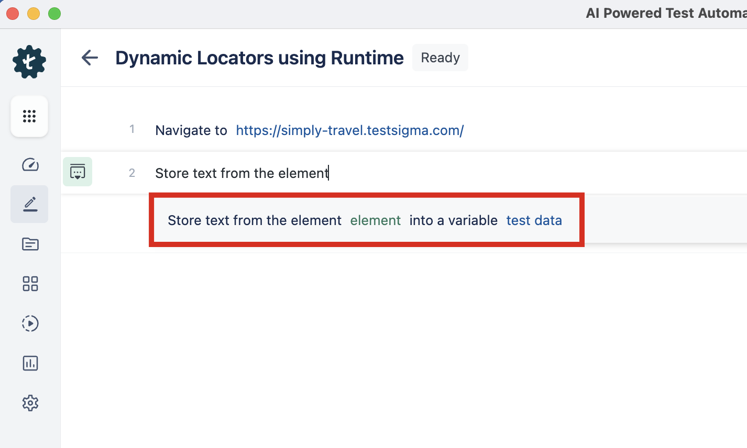Select the Test Development pencil icon
The width and height of the screenshot is (747, 448).
pos(29,204)
